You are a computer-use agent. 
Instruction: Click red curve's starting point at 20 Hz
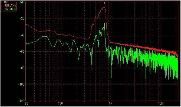(x=26, y=24)
